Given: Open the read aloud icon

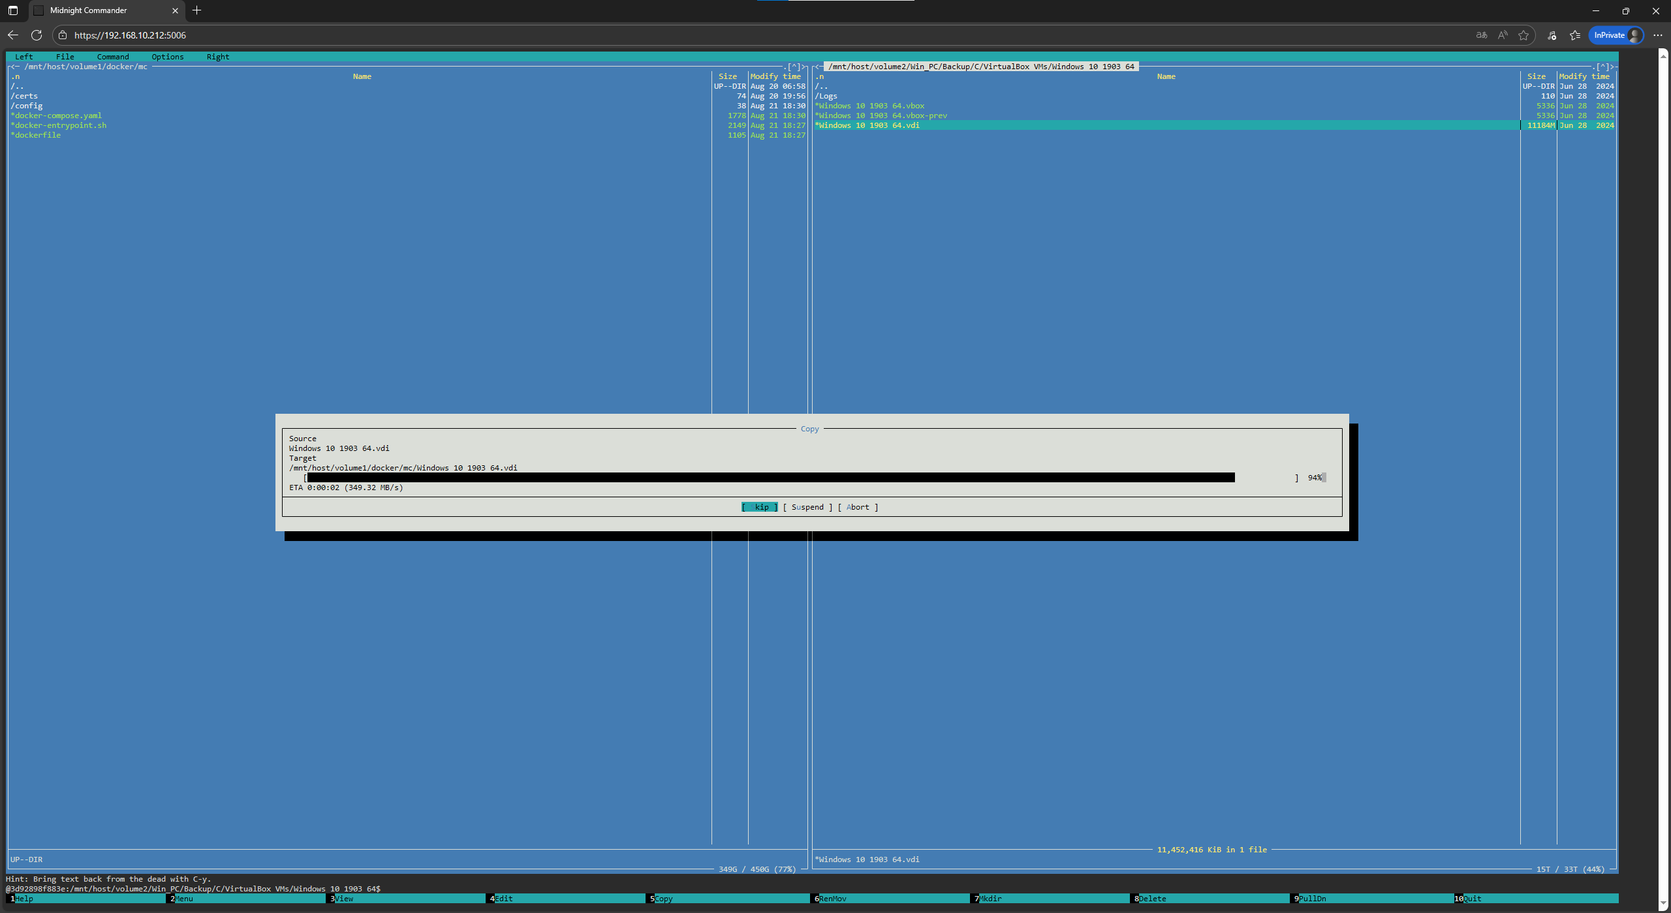Looking at the screenshot, I should (x=1503, y=35).
